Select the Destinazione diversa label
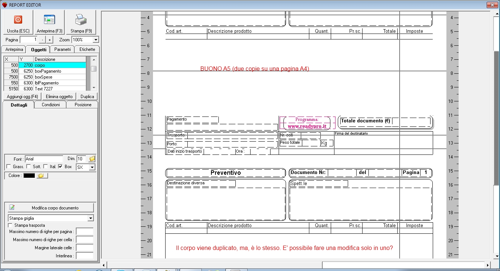Screen dimensions: 500x271 [186, 183]
